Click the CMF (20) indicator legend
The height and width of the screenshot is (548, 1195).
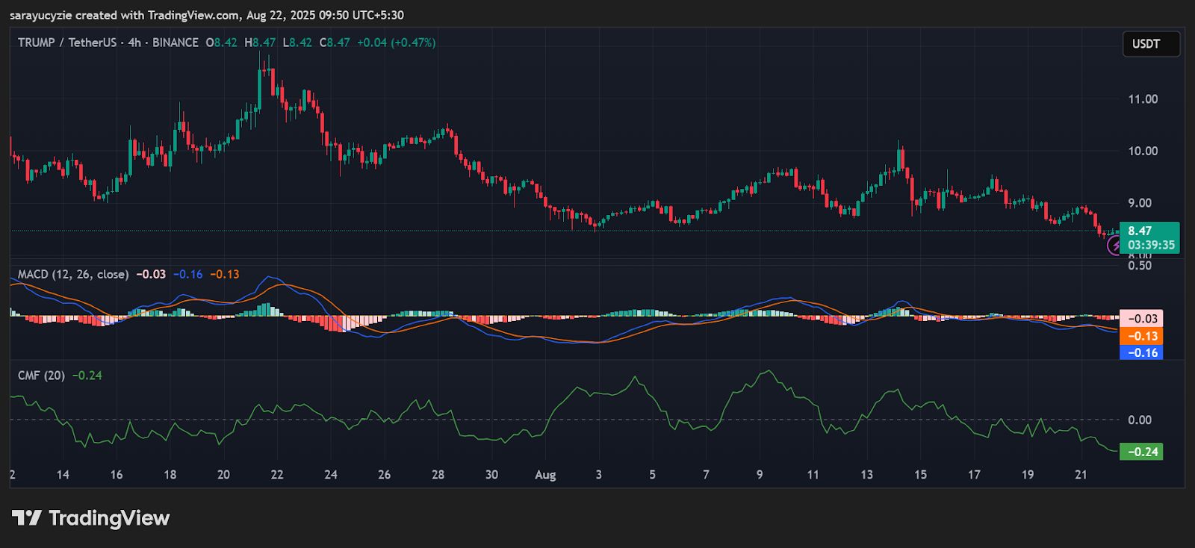pyautogui.click(x=41, y=376)
